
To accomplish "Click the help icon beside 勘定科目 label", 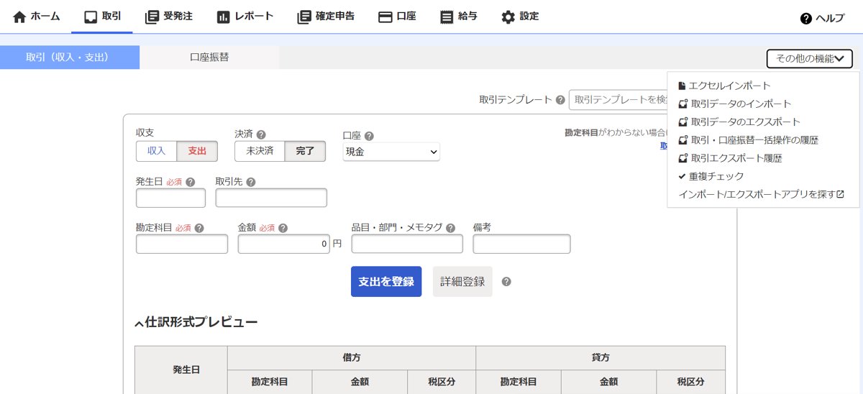I will click(x=199, y=228).
